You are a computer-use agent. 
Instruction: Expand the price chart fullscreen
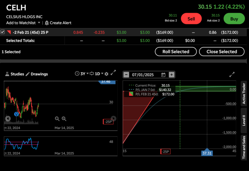coord(113,72)
